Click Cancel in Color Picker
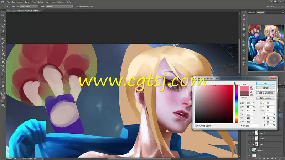The image size is (285, 160). pos(265,88)
